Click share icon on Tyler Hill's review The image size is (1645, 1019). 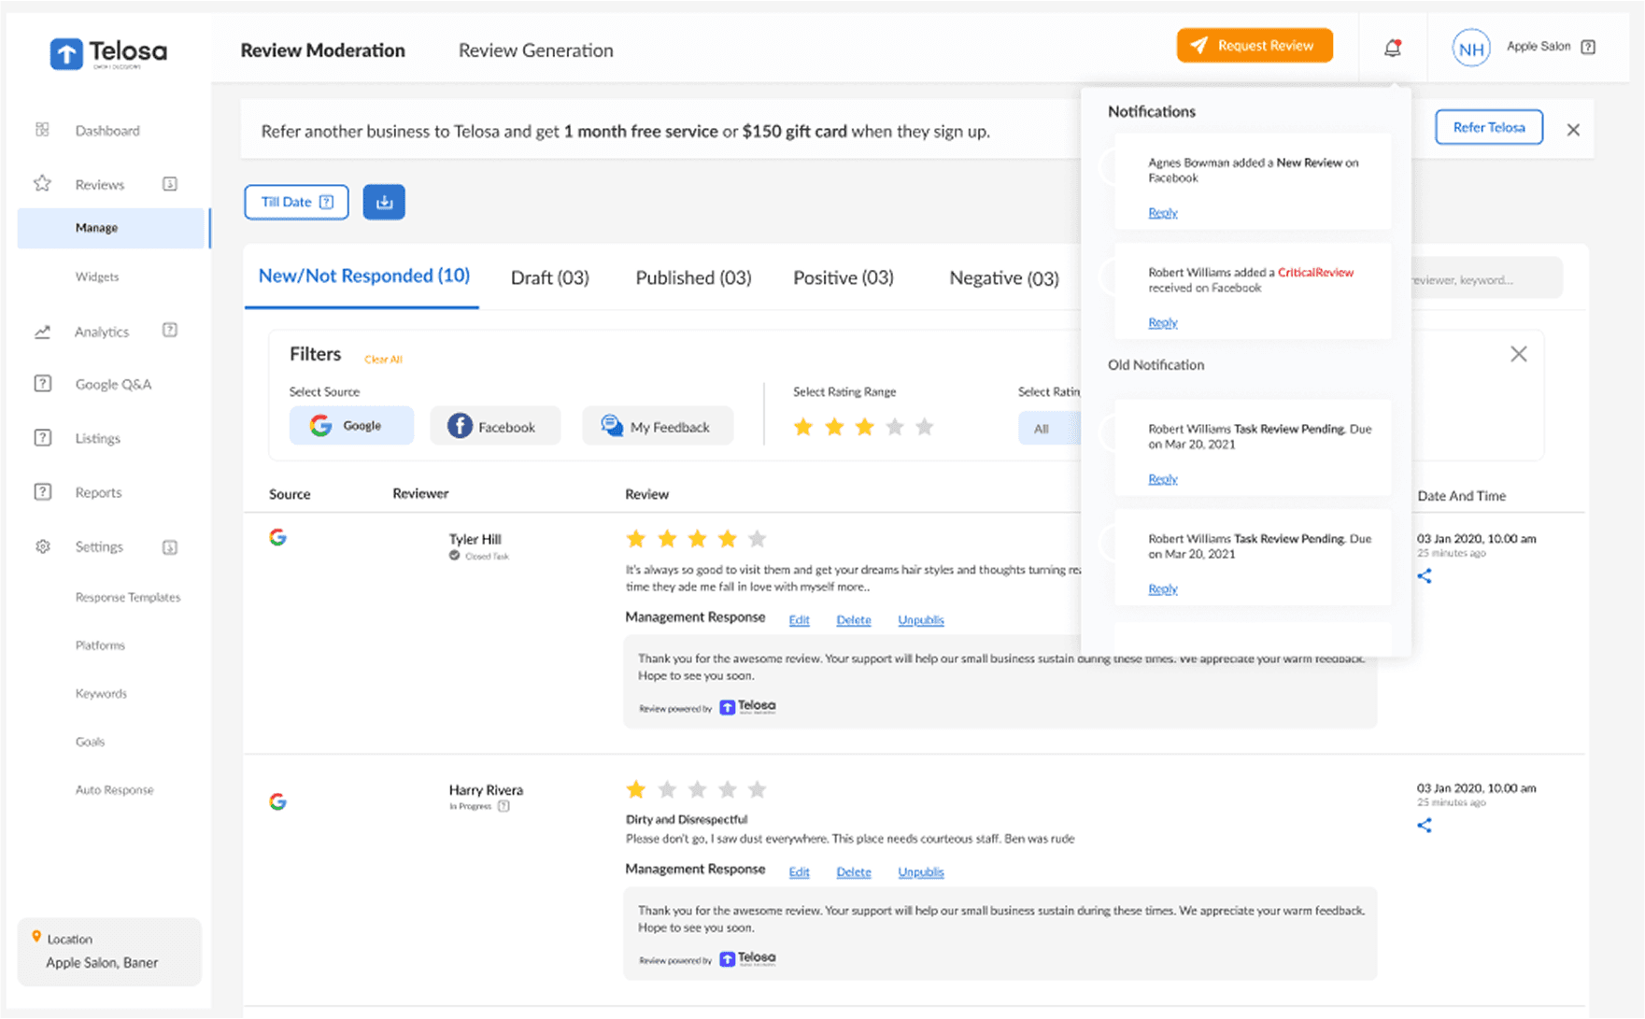click(x=1424, y=576)
